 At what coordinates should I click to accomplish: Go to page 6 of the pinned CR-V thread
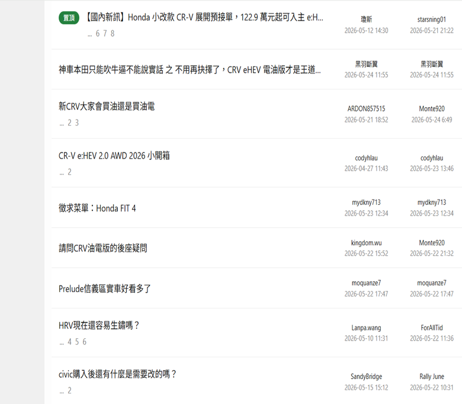(98, 34)
